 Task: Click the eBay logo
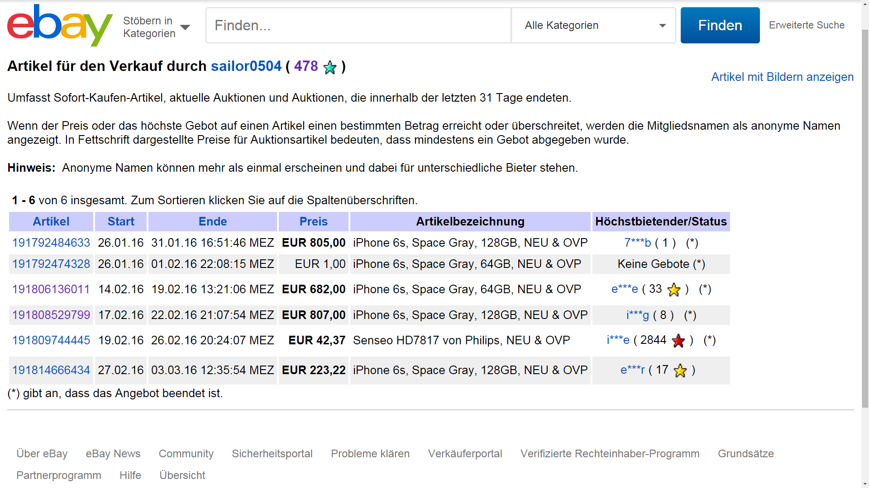(60, 25)
